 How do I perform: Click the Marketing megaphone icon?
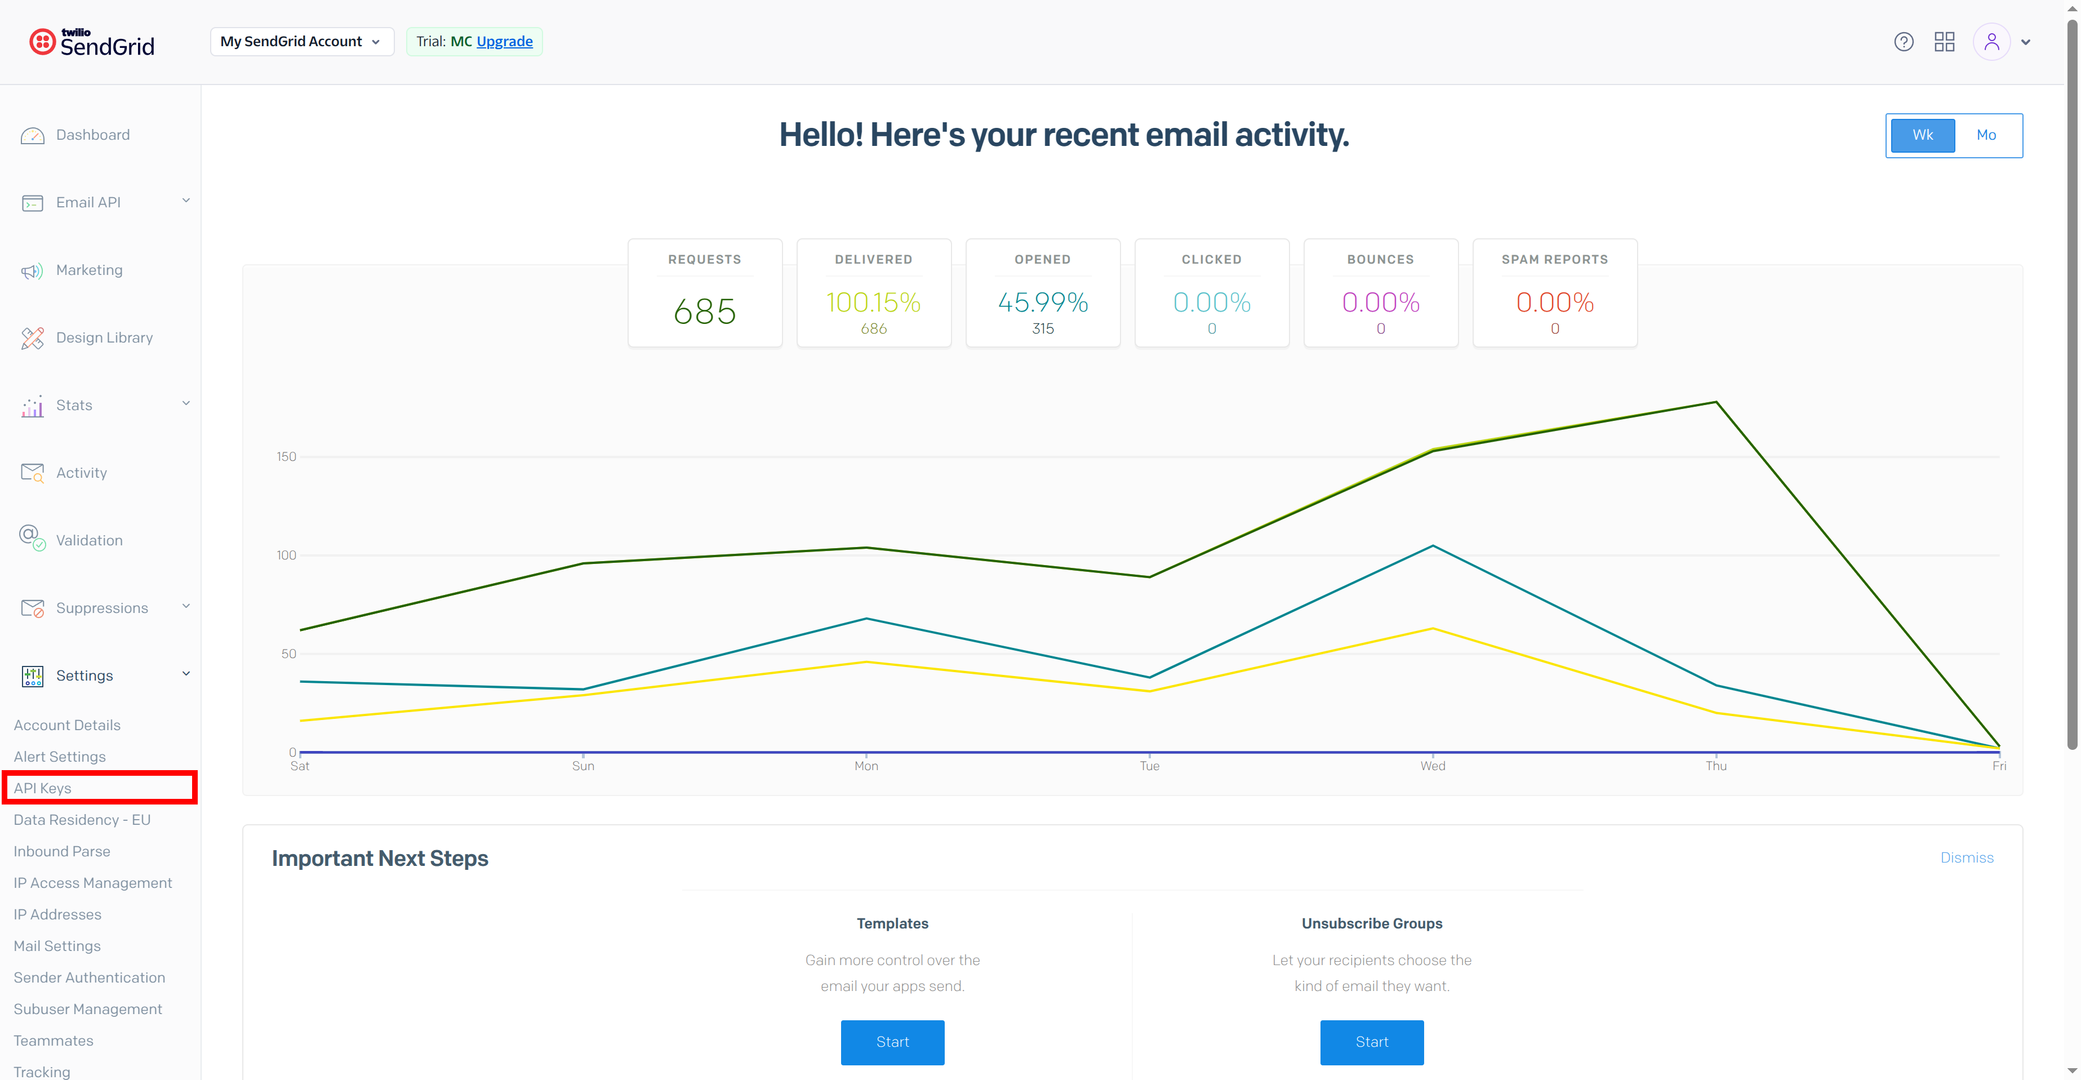coord(32,270)
